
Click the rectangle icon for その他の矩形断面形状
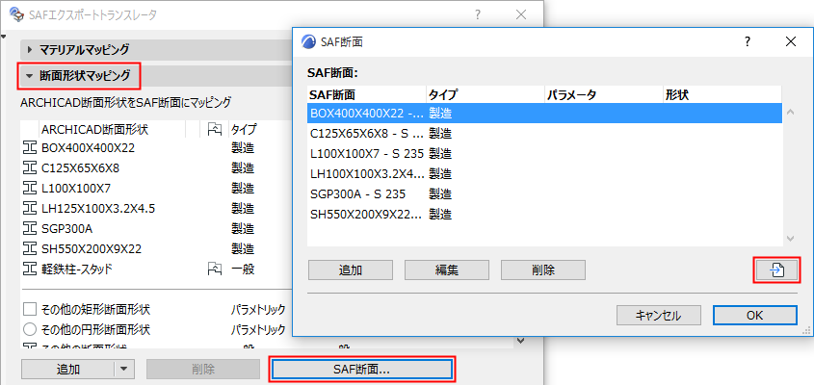pos(30,310)
